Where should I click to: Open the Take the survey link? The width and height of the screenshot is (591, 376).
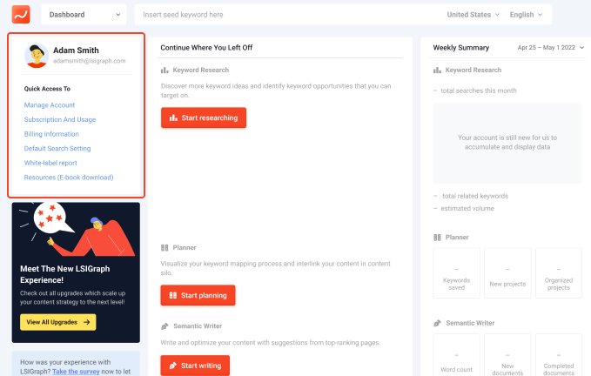76,372
